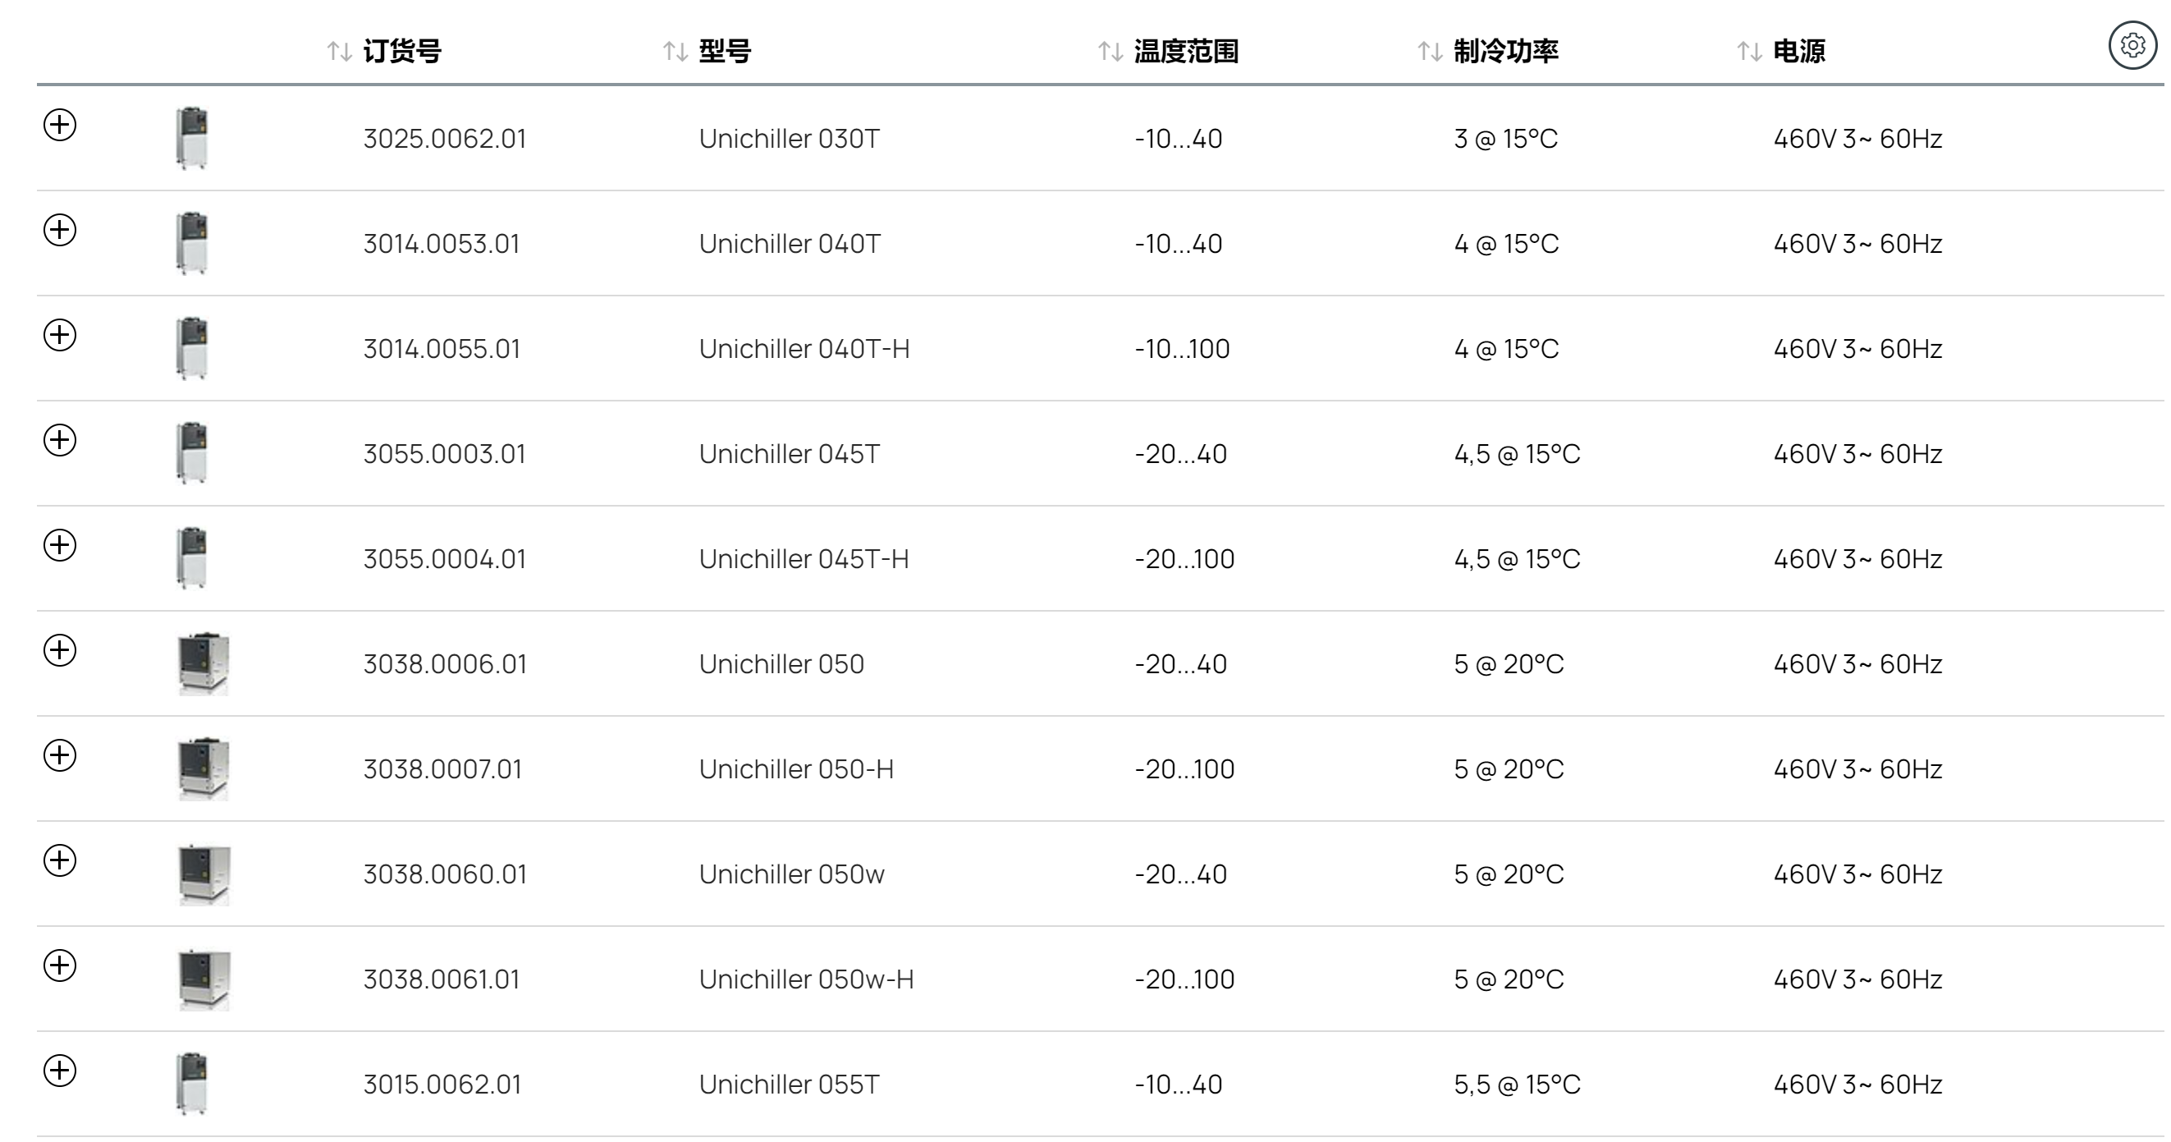Open Unichiller 040T product thumbnail
This screenshot has height=1142, width=2171.
click(192, 244)
